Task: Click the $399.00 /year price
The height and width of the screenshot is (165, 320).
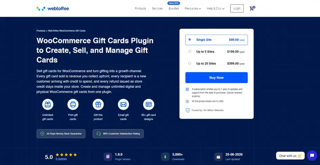Action: point(236,63)
